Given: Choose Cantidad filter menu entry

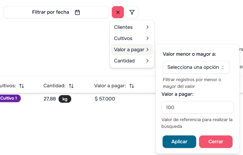Looking at the screenshot, I should click(x=124, y=61).
